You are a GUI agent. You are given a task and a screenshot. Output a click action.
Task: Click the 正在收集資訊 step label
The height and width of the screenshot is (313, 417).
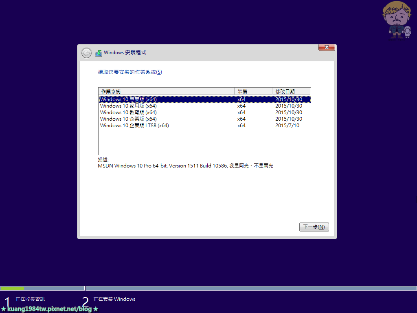(30, 299)
